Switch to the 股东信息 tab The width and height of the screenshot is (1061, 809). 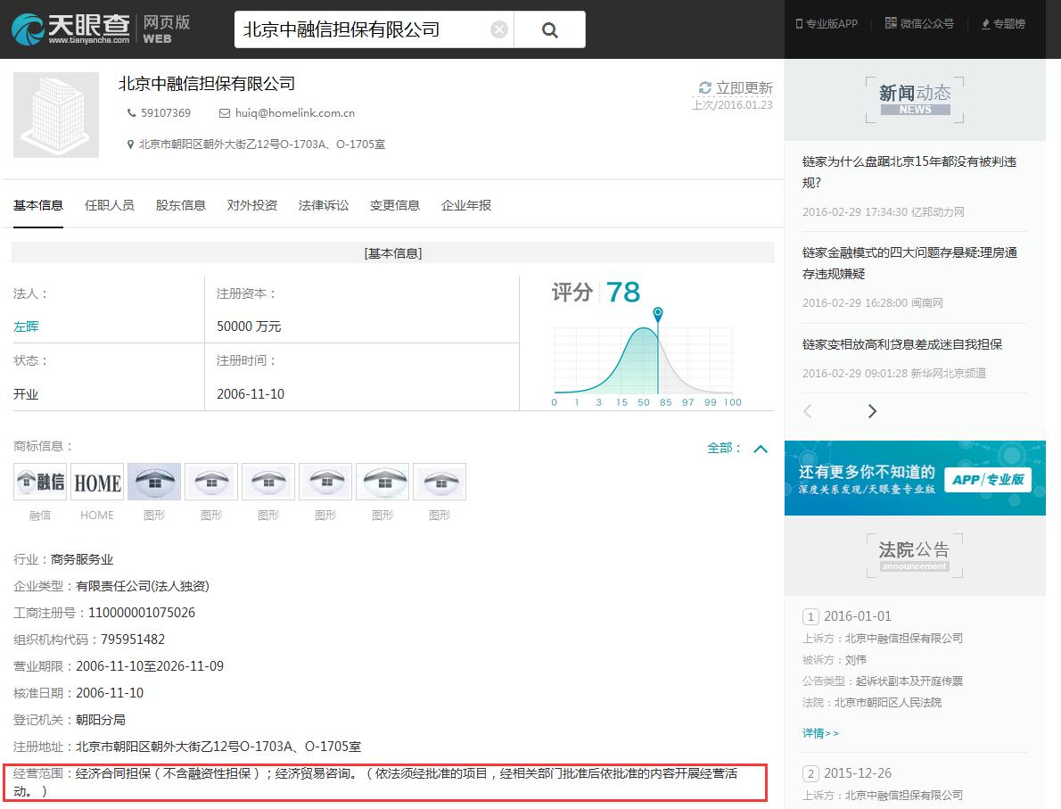(x=181, y=205)
